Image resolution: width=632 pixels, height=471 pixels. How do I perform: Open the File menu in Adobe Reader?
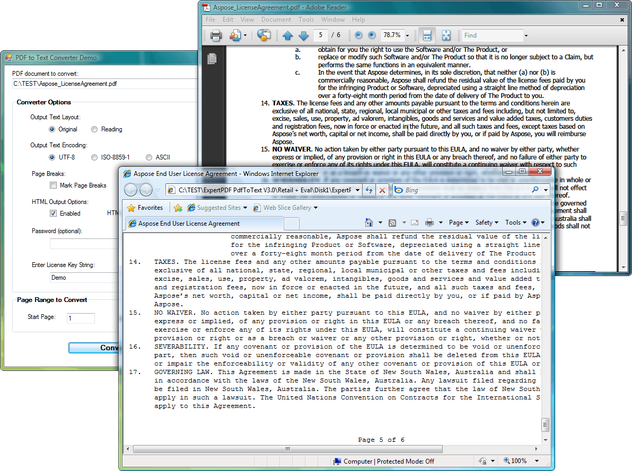click(210, 20)
